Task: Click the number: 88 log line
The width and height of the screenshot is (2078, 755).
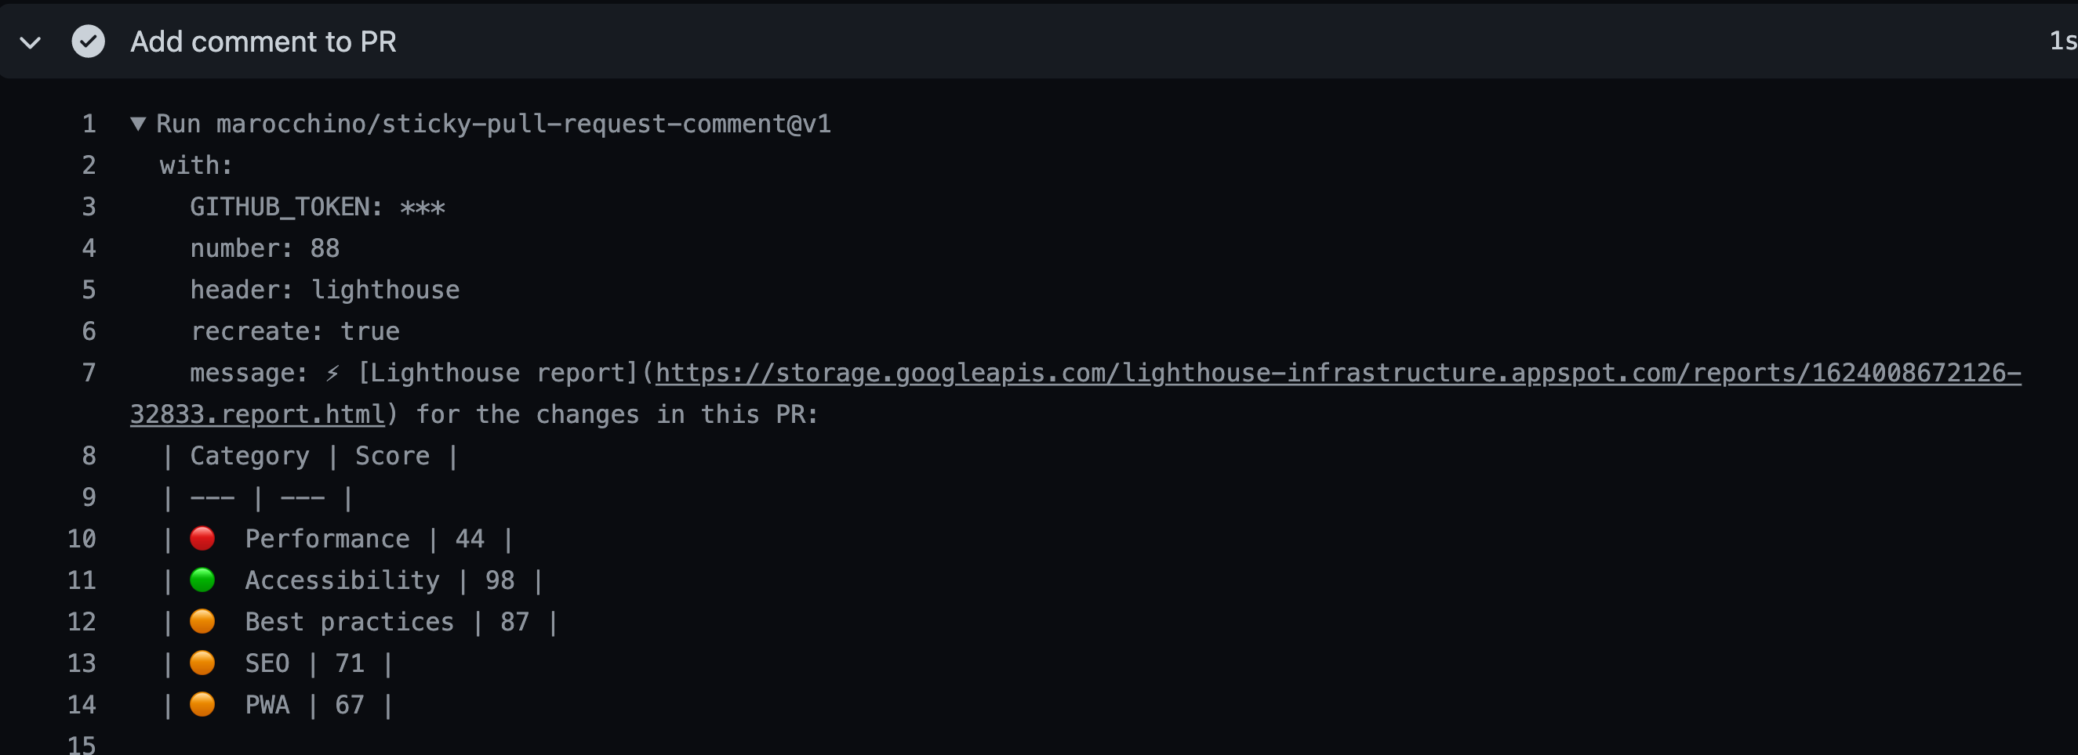Action: (263, 247)
